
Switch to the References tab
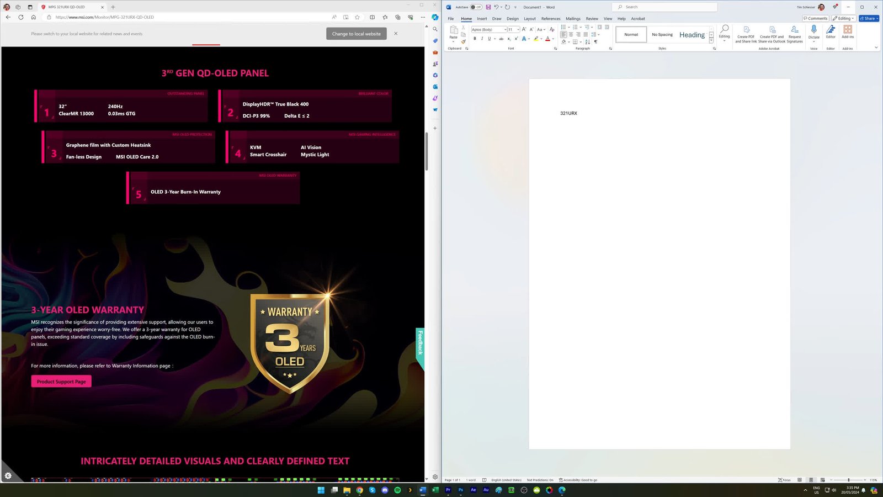pyautogui.click(x=550, y=19)
